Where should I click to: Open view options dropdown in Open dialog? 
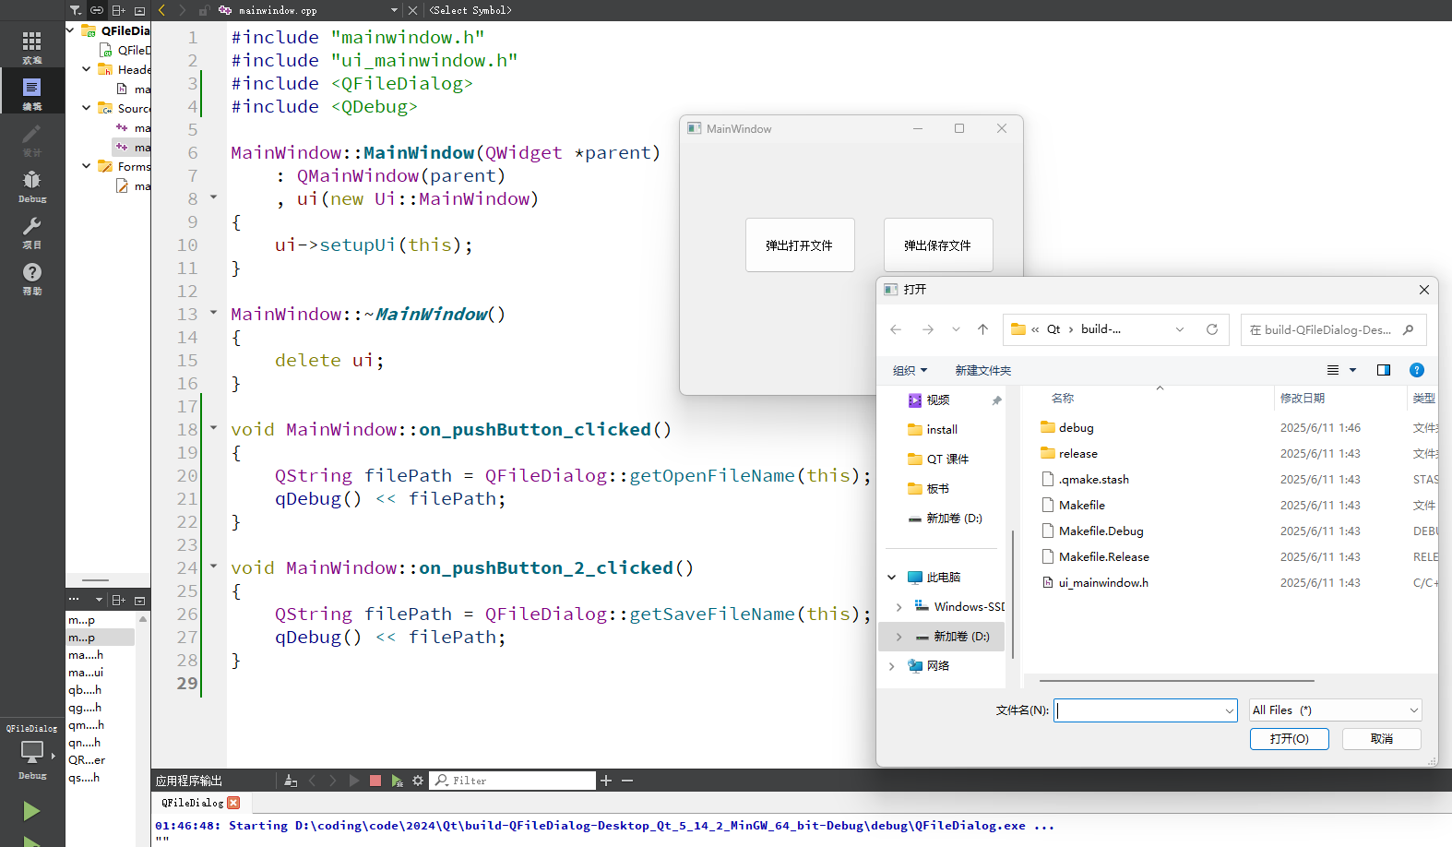1353,370
